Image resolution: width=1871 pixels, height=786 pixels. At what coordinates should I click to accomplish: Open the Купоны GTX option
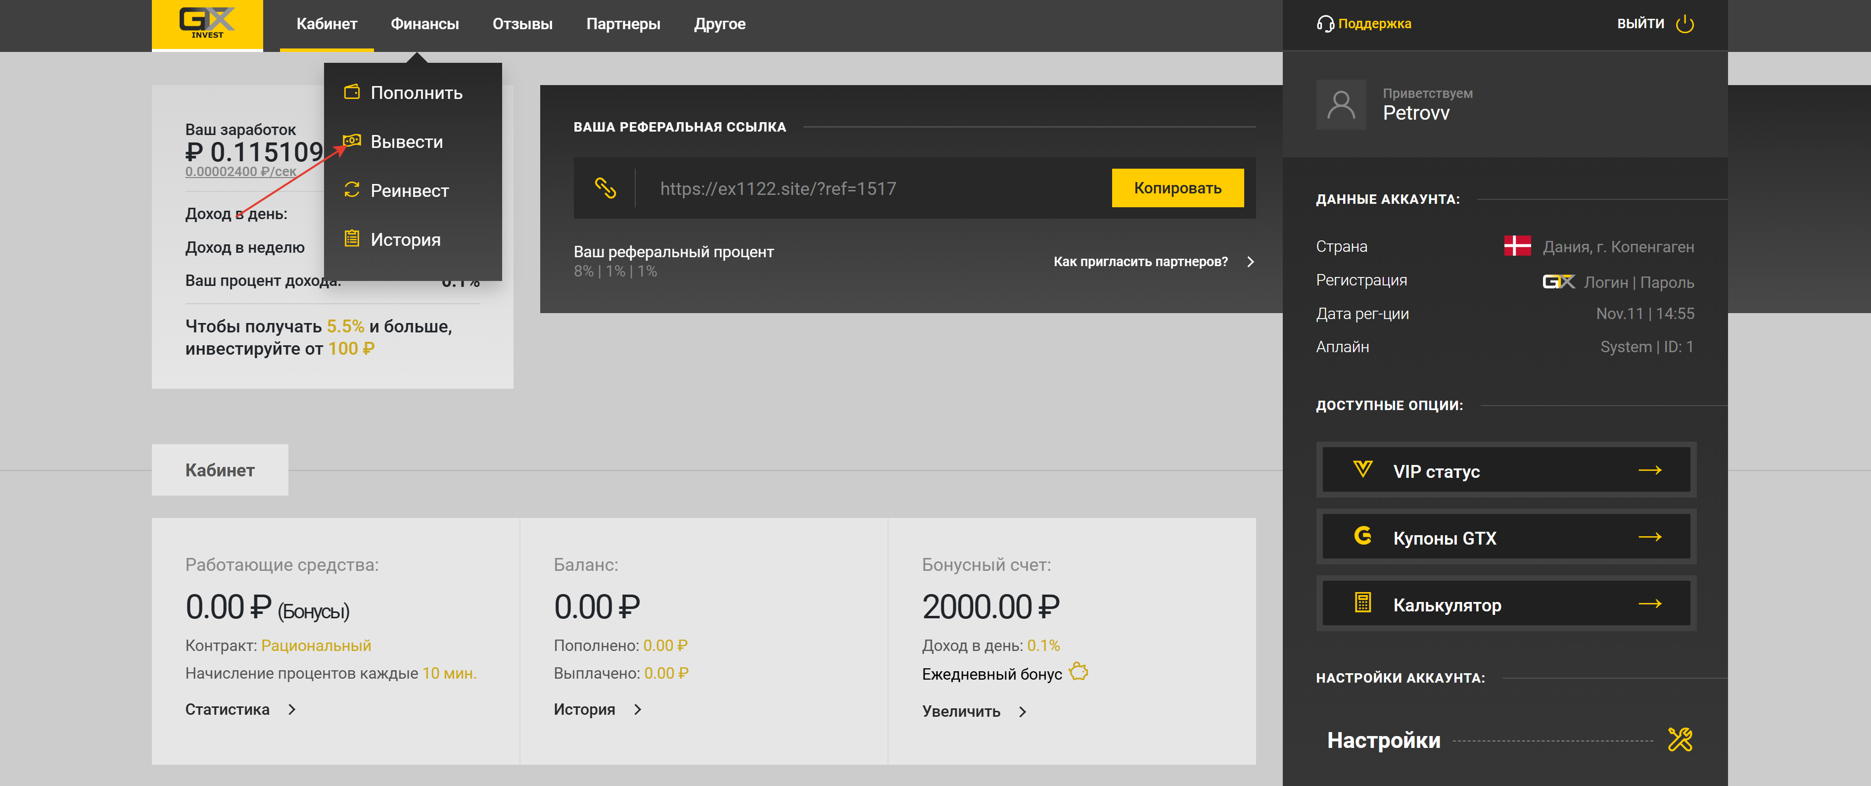[x=1506, y=537]
